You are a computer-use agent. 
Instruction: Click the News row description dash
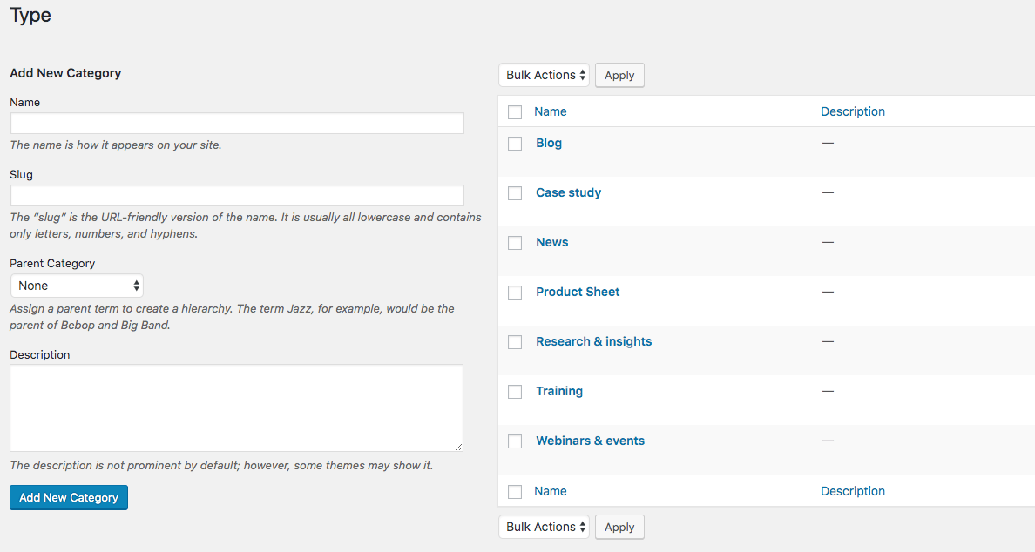point(828,242)
